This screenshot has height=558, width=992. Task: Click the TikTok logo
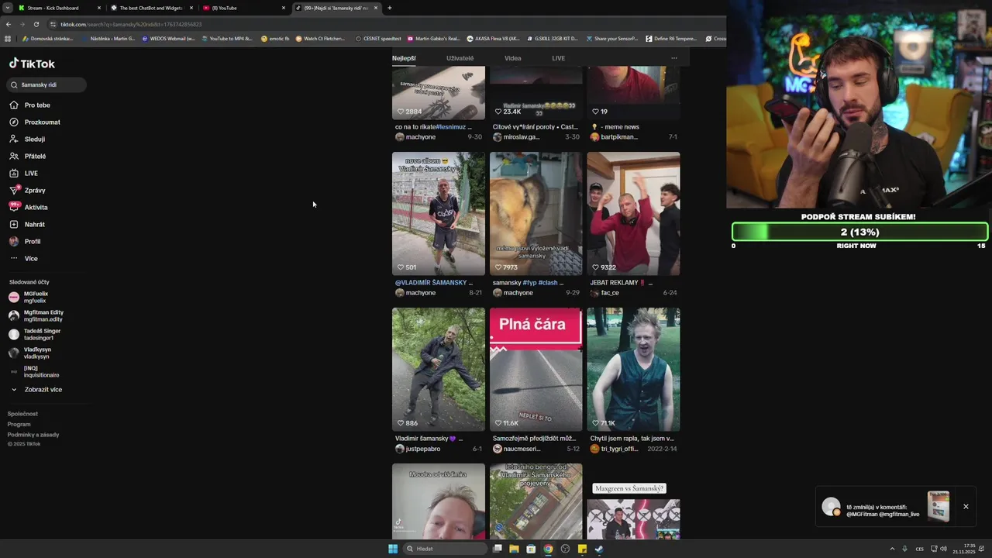coord(32,64)
